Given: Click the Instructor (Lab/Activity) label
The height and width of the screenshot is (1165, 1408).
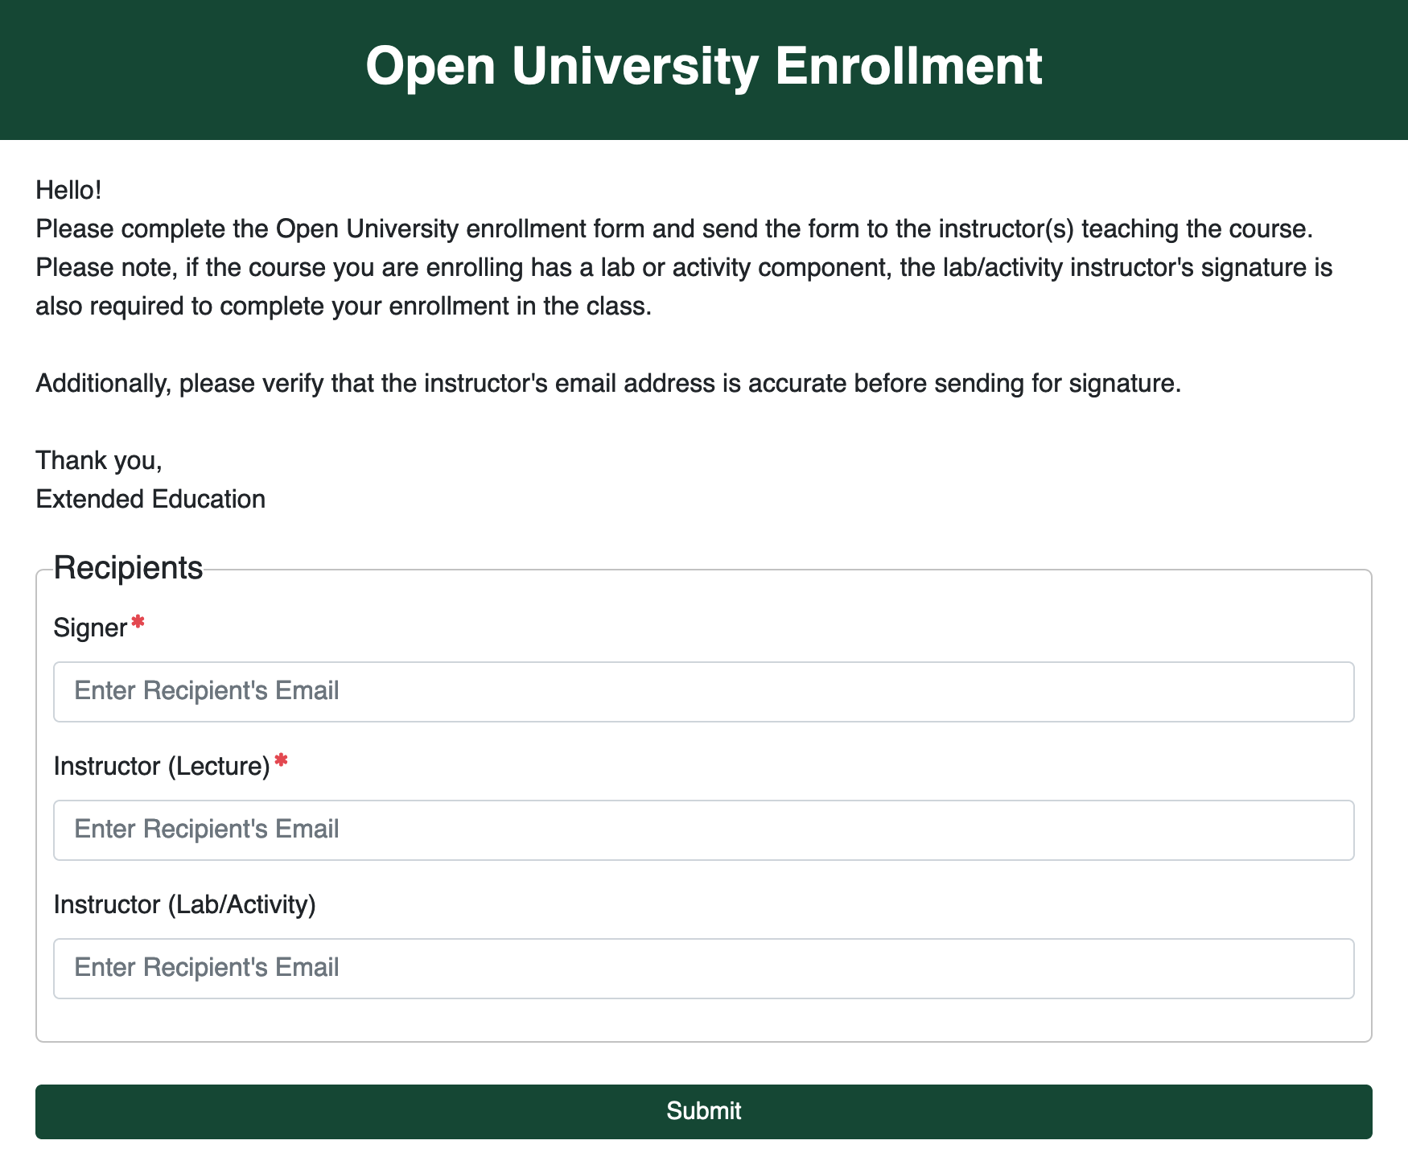Looking at the screenshot, I should [184, 904].
